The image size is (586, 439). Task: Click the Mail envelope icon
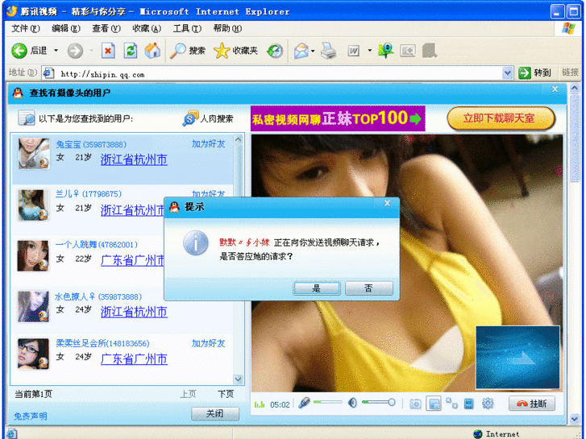point(301,51)
